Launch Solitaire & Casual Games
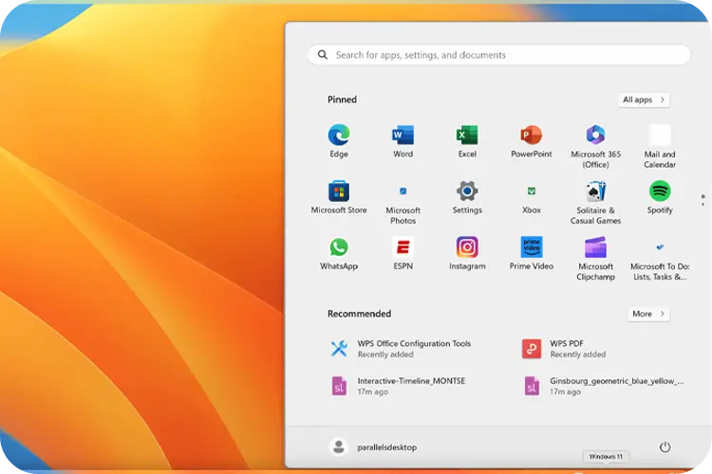Viewport: 712px width, 474px height. click(595, 191)
